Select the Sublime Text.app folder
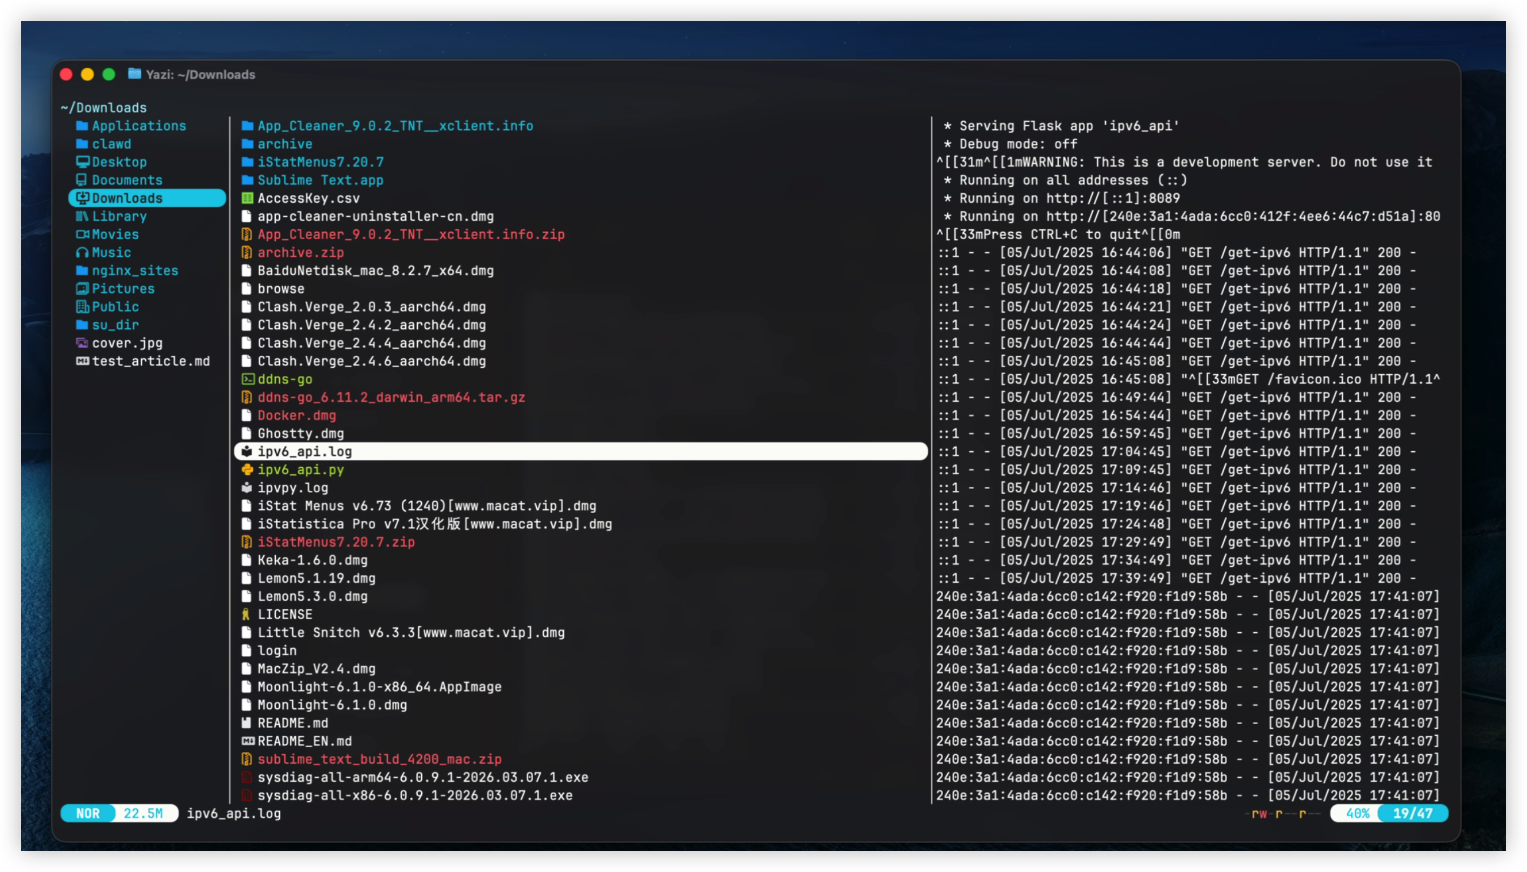 (x=320, y=180)
